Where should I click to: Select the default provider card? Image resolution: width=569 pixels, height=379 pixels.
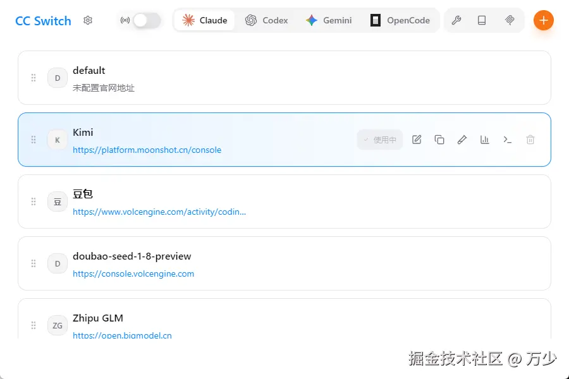coord(284,78)
